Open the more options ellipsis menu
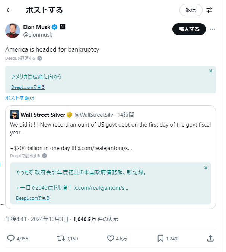 pos(212,29)
